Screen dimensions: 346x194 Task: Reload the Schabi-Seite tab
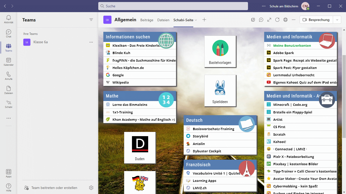click(x=277, y=20)
